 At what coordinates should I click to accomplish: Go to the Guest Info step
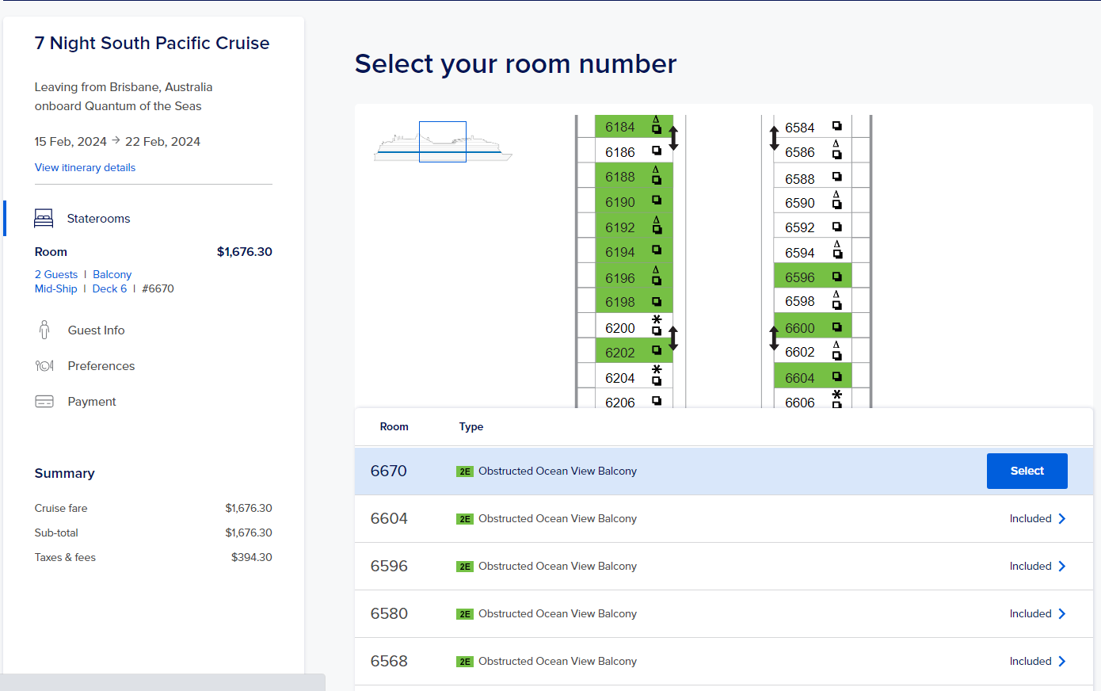click(96, 330)
